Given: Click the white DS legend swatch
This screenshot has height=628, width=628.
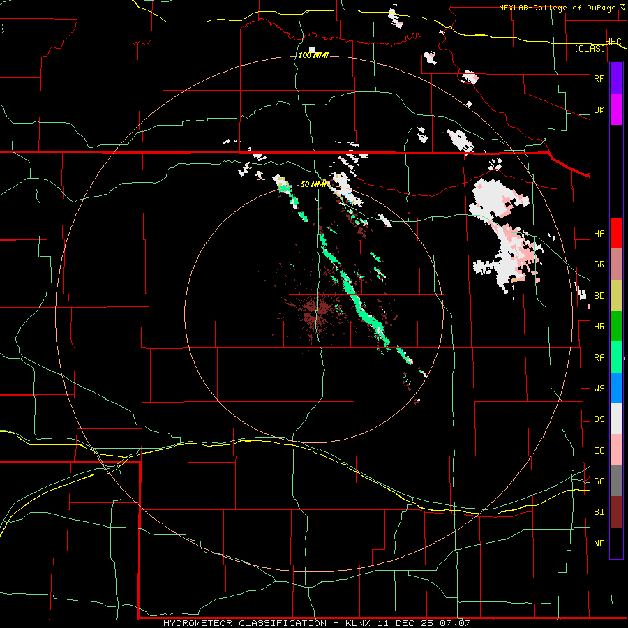Looking at the screenshot, I should (616, 419).
